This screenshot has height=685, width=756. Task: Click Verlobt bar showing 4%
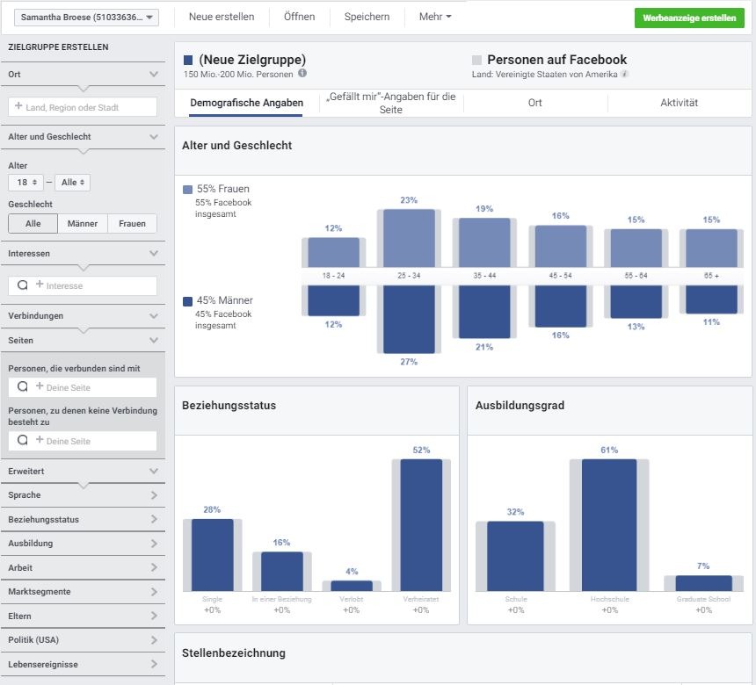[x=352, y=586]
